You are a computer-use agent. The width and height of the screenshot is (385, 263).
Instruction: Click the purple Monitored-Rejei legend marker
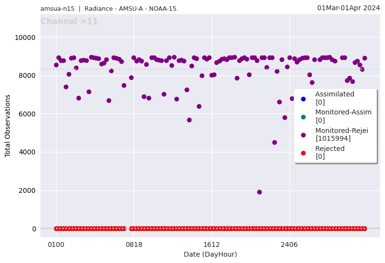[x=303, y=135]
